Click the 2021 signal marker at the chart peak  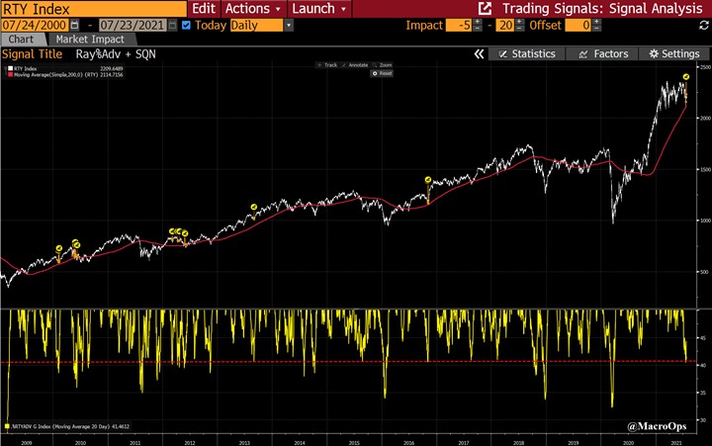686,77
